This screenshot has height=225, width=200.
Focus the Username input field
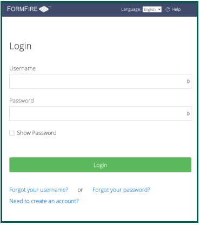(x=101, y=81)
